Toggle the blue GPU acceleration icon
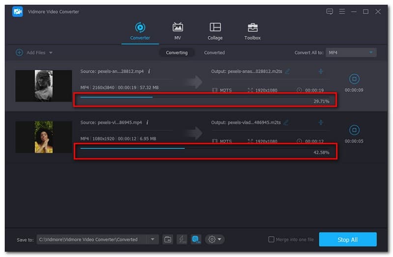The width and height of the screenshot is (393, 257). (196, 239)
